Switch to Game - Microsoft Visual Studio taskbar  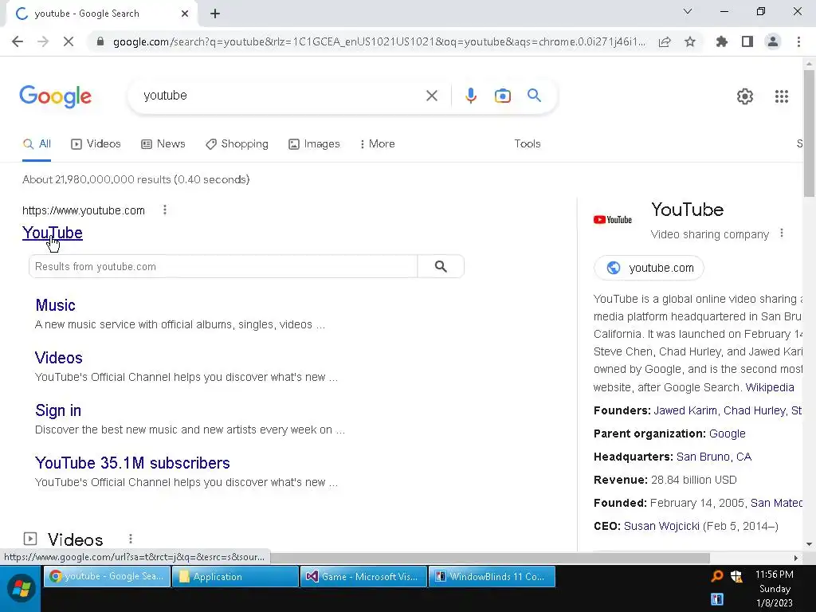coord(363,577)
